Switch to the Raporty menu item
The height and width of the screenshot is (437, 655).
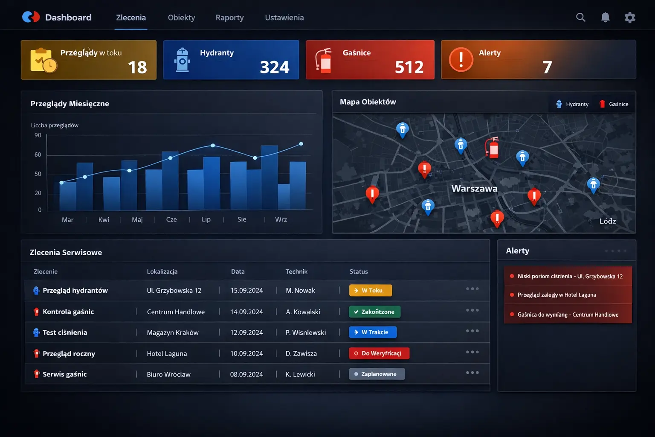coord(229,17)
